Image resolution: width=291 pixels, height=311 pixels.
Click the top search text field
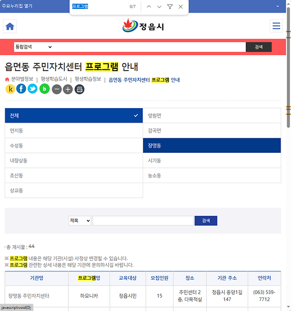coord(149,47)
